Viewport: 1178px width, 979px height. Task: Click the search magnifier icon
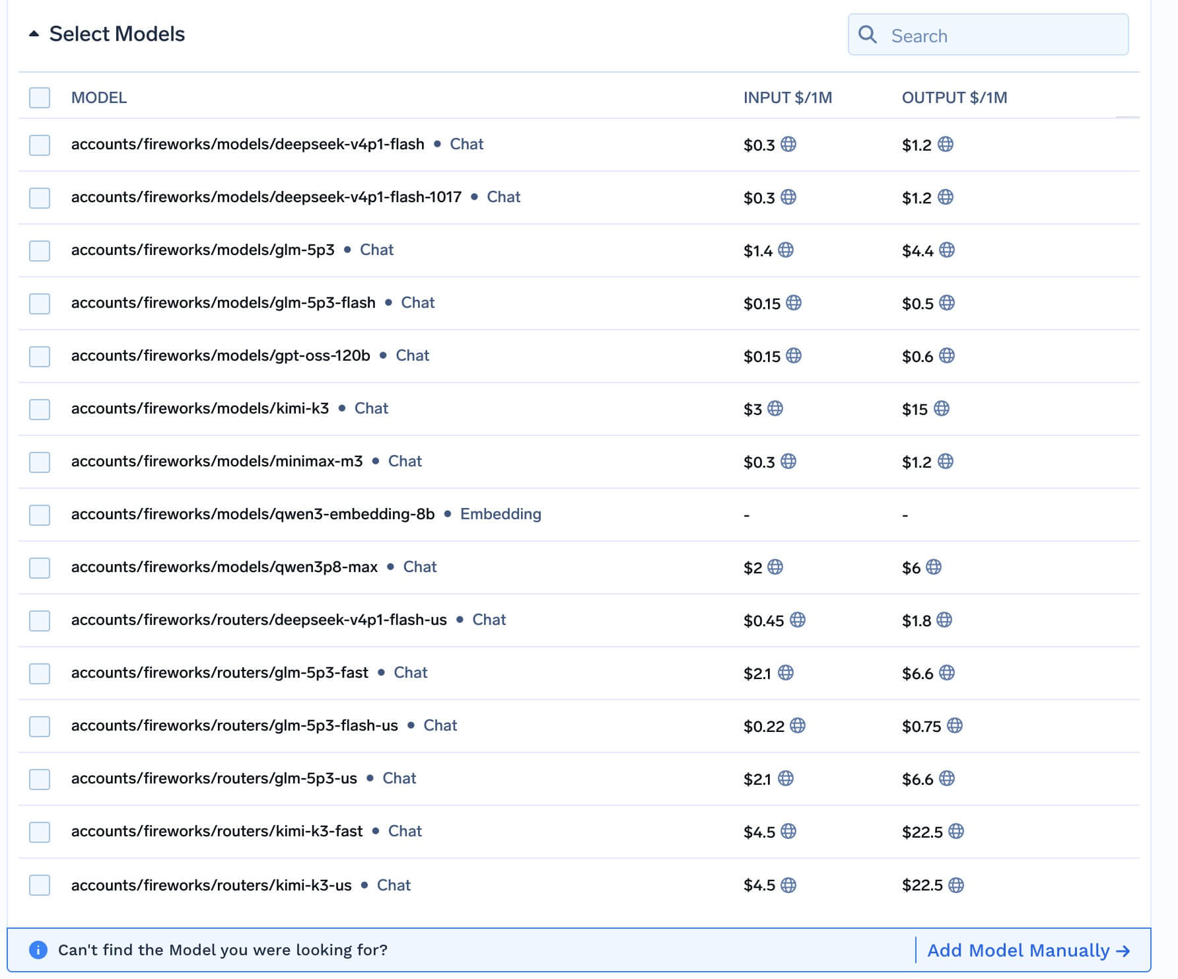[x=867, y=34]
